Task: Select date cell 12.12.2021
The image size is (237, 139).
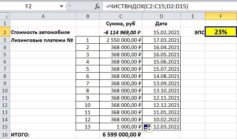Action: [161, 105]
